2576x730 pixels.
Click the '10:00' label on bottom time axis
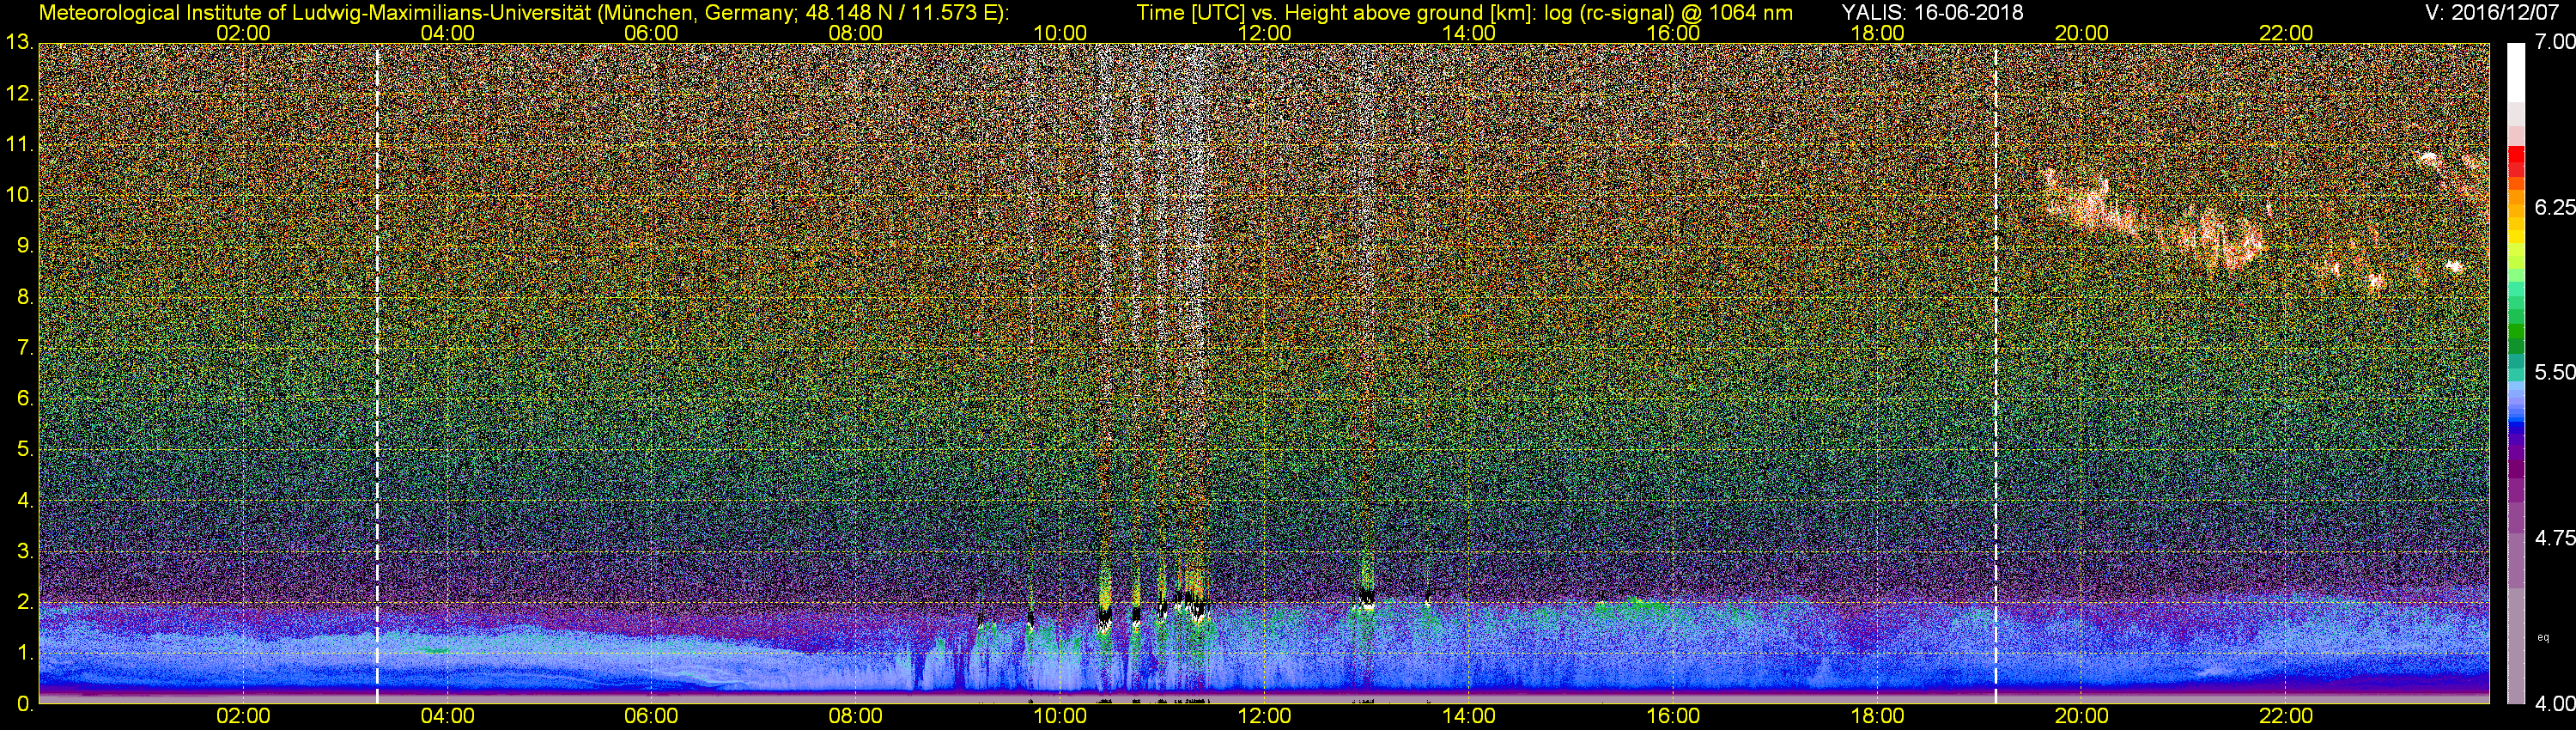1060,716
